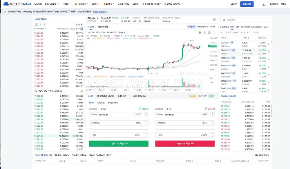Star the BTC/USDT pair

click(268, 52)
